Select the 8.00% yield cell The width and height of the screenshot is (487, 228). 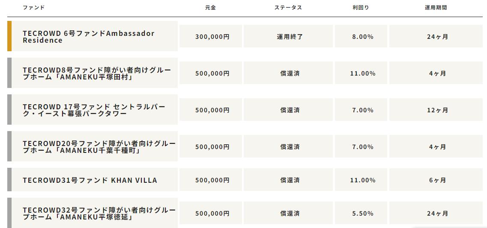[361, 36]
